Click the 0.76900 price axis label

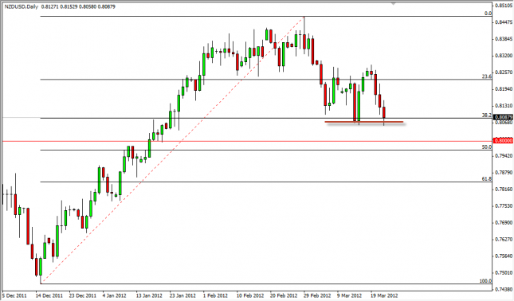tap(504, 222)
